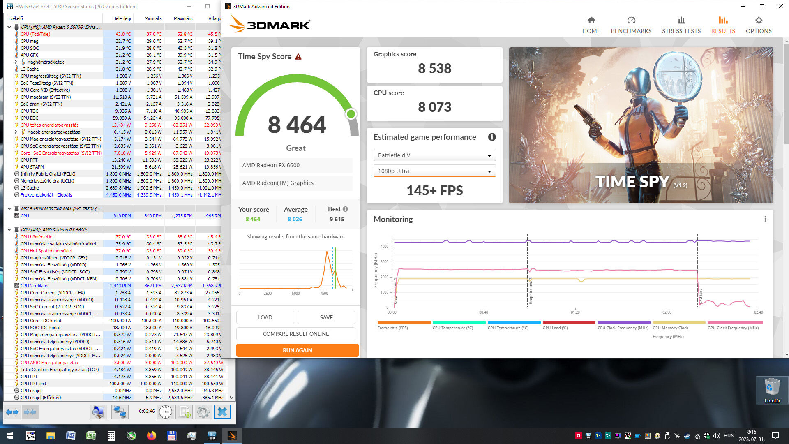Screen dimensions: 789x444
Task: Click the HWiNFO expand-columns arrows button
Action: click(12, 412)
